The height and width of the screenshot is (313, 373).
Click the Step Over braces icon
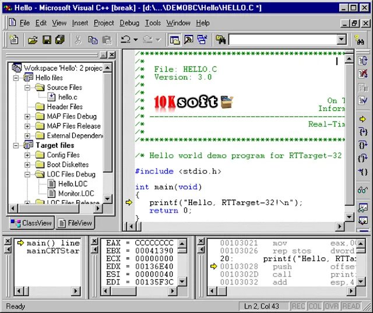(x=363, y=145)
